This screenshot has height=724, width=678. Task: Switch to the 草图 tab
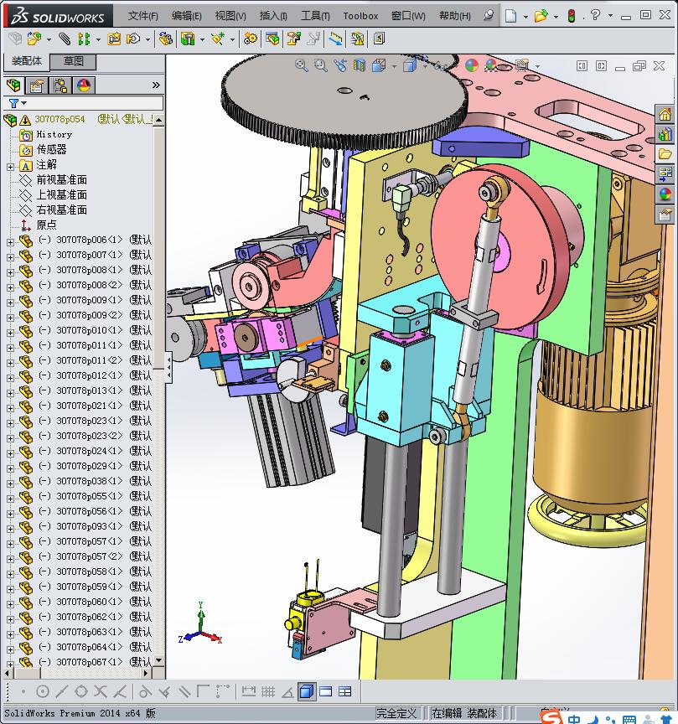coord(73,61)
